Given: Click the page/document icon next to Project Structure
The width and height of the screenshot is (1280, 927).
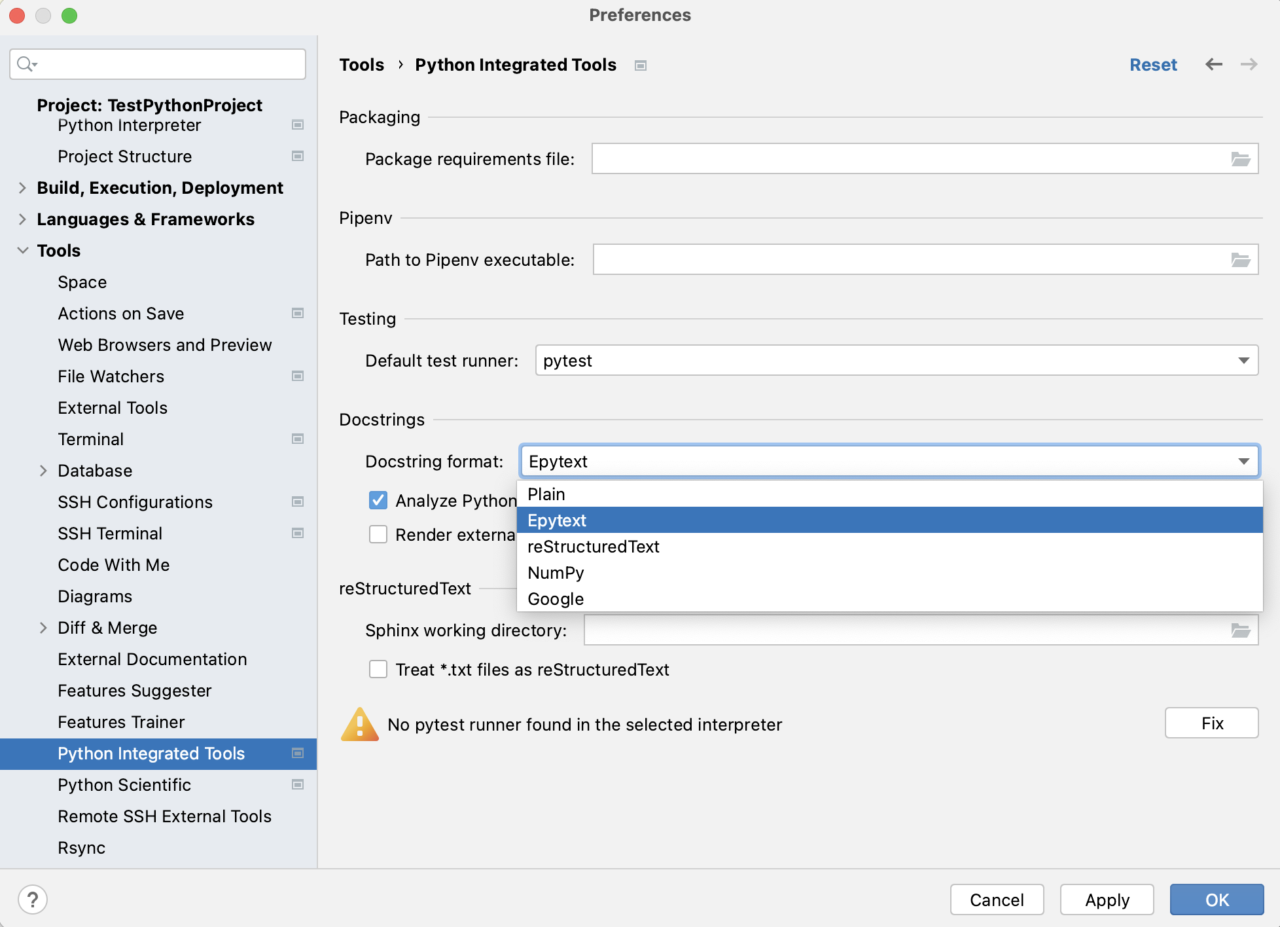Looking at the screenshot, I should (297, 156).
